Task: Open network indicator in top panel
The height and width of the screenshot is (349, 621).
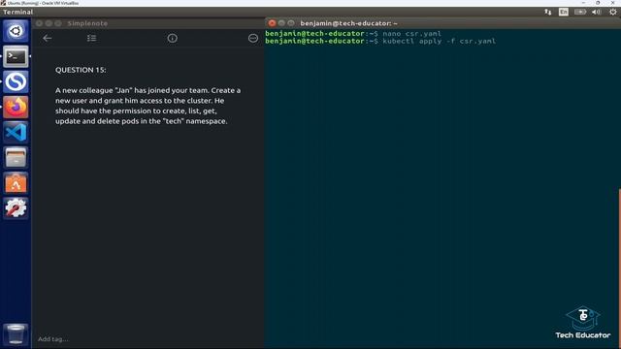Action: (547, 12)
